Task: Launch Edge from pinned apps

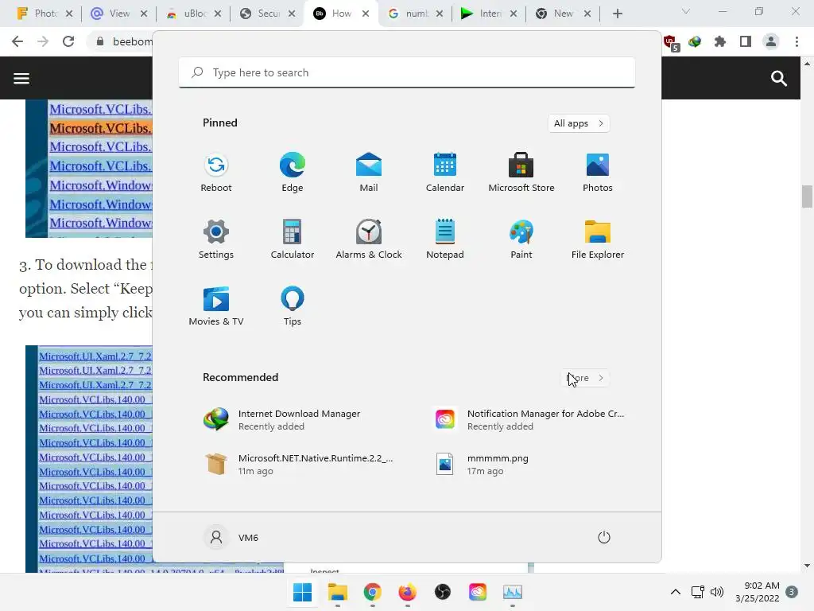Action: pos(293,173)
